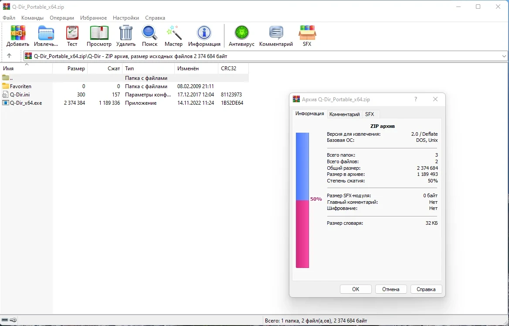Open the Настройки menu

[x=126, y=18]
